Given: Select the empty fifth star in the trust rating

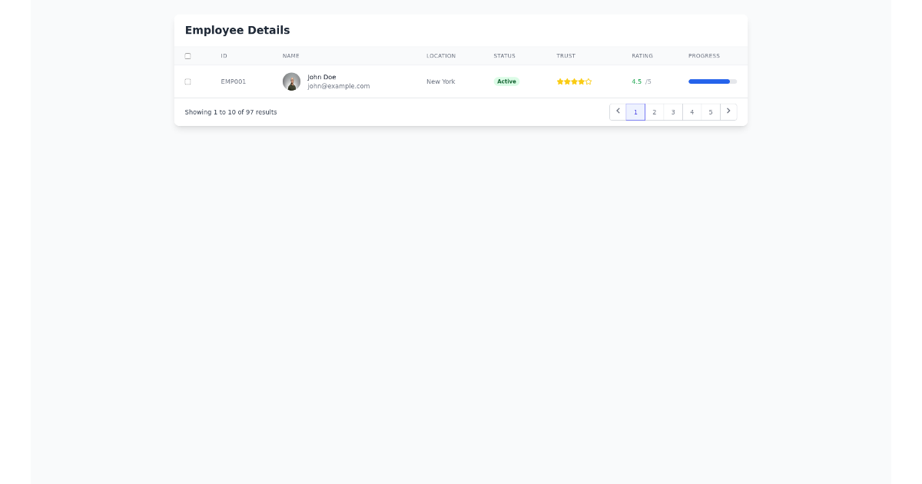Looking at the screenshot, I should 589,81.
